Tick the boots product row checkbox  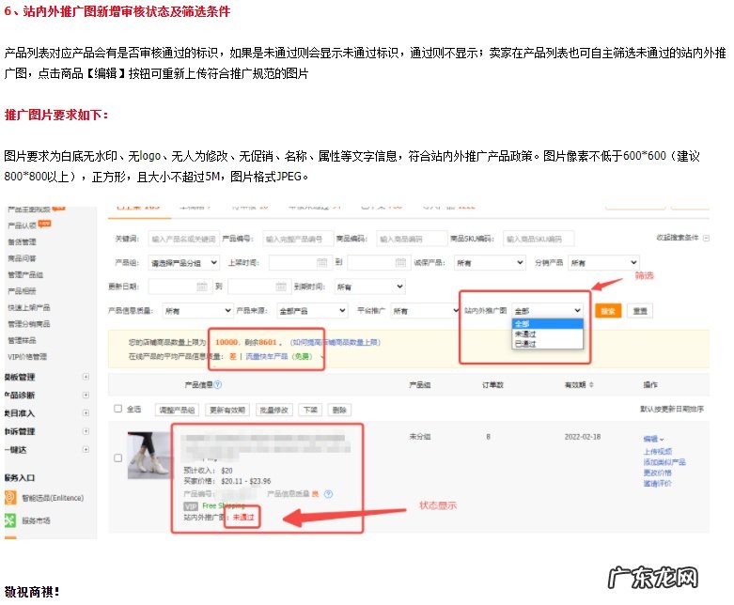click(118, 458)
